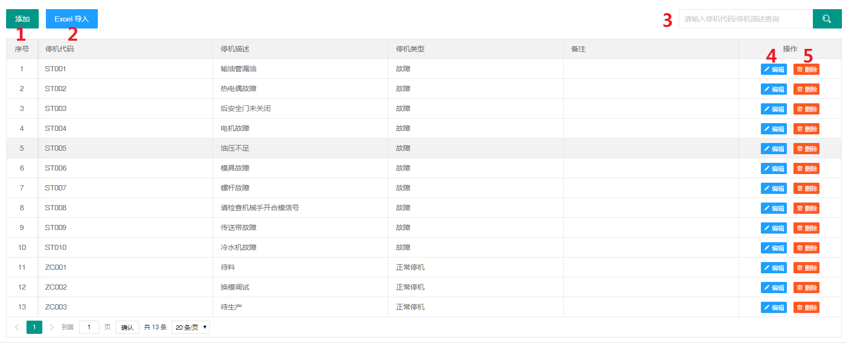Go to next page arrow
The width and height of the screenshot is (847, 343).
[51, 327]
